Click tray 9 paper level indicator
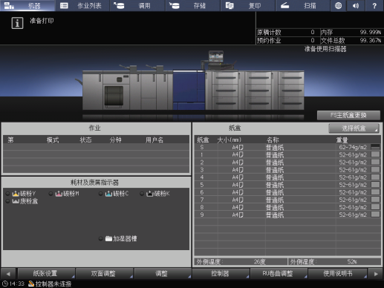The width and height of the screenshot is (384, 288). 375,215
